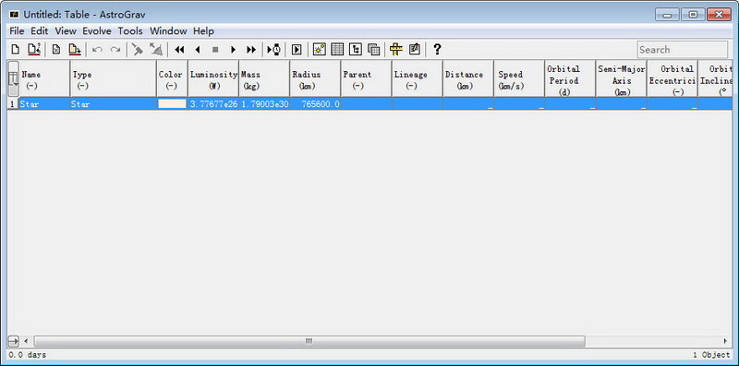Click the bottom-left scroll lock arrow button
739x366 pixels.
click(13, 340)
